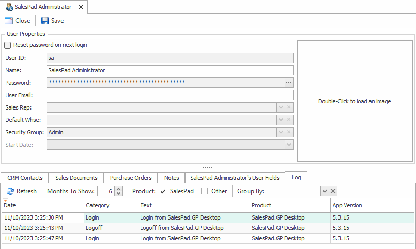Click in the Months To Show value field
This screenshot has height=249, width=416.
pos(106,191)
